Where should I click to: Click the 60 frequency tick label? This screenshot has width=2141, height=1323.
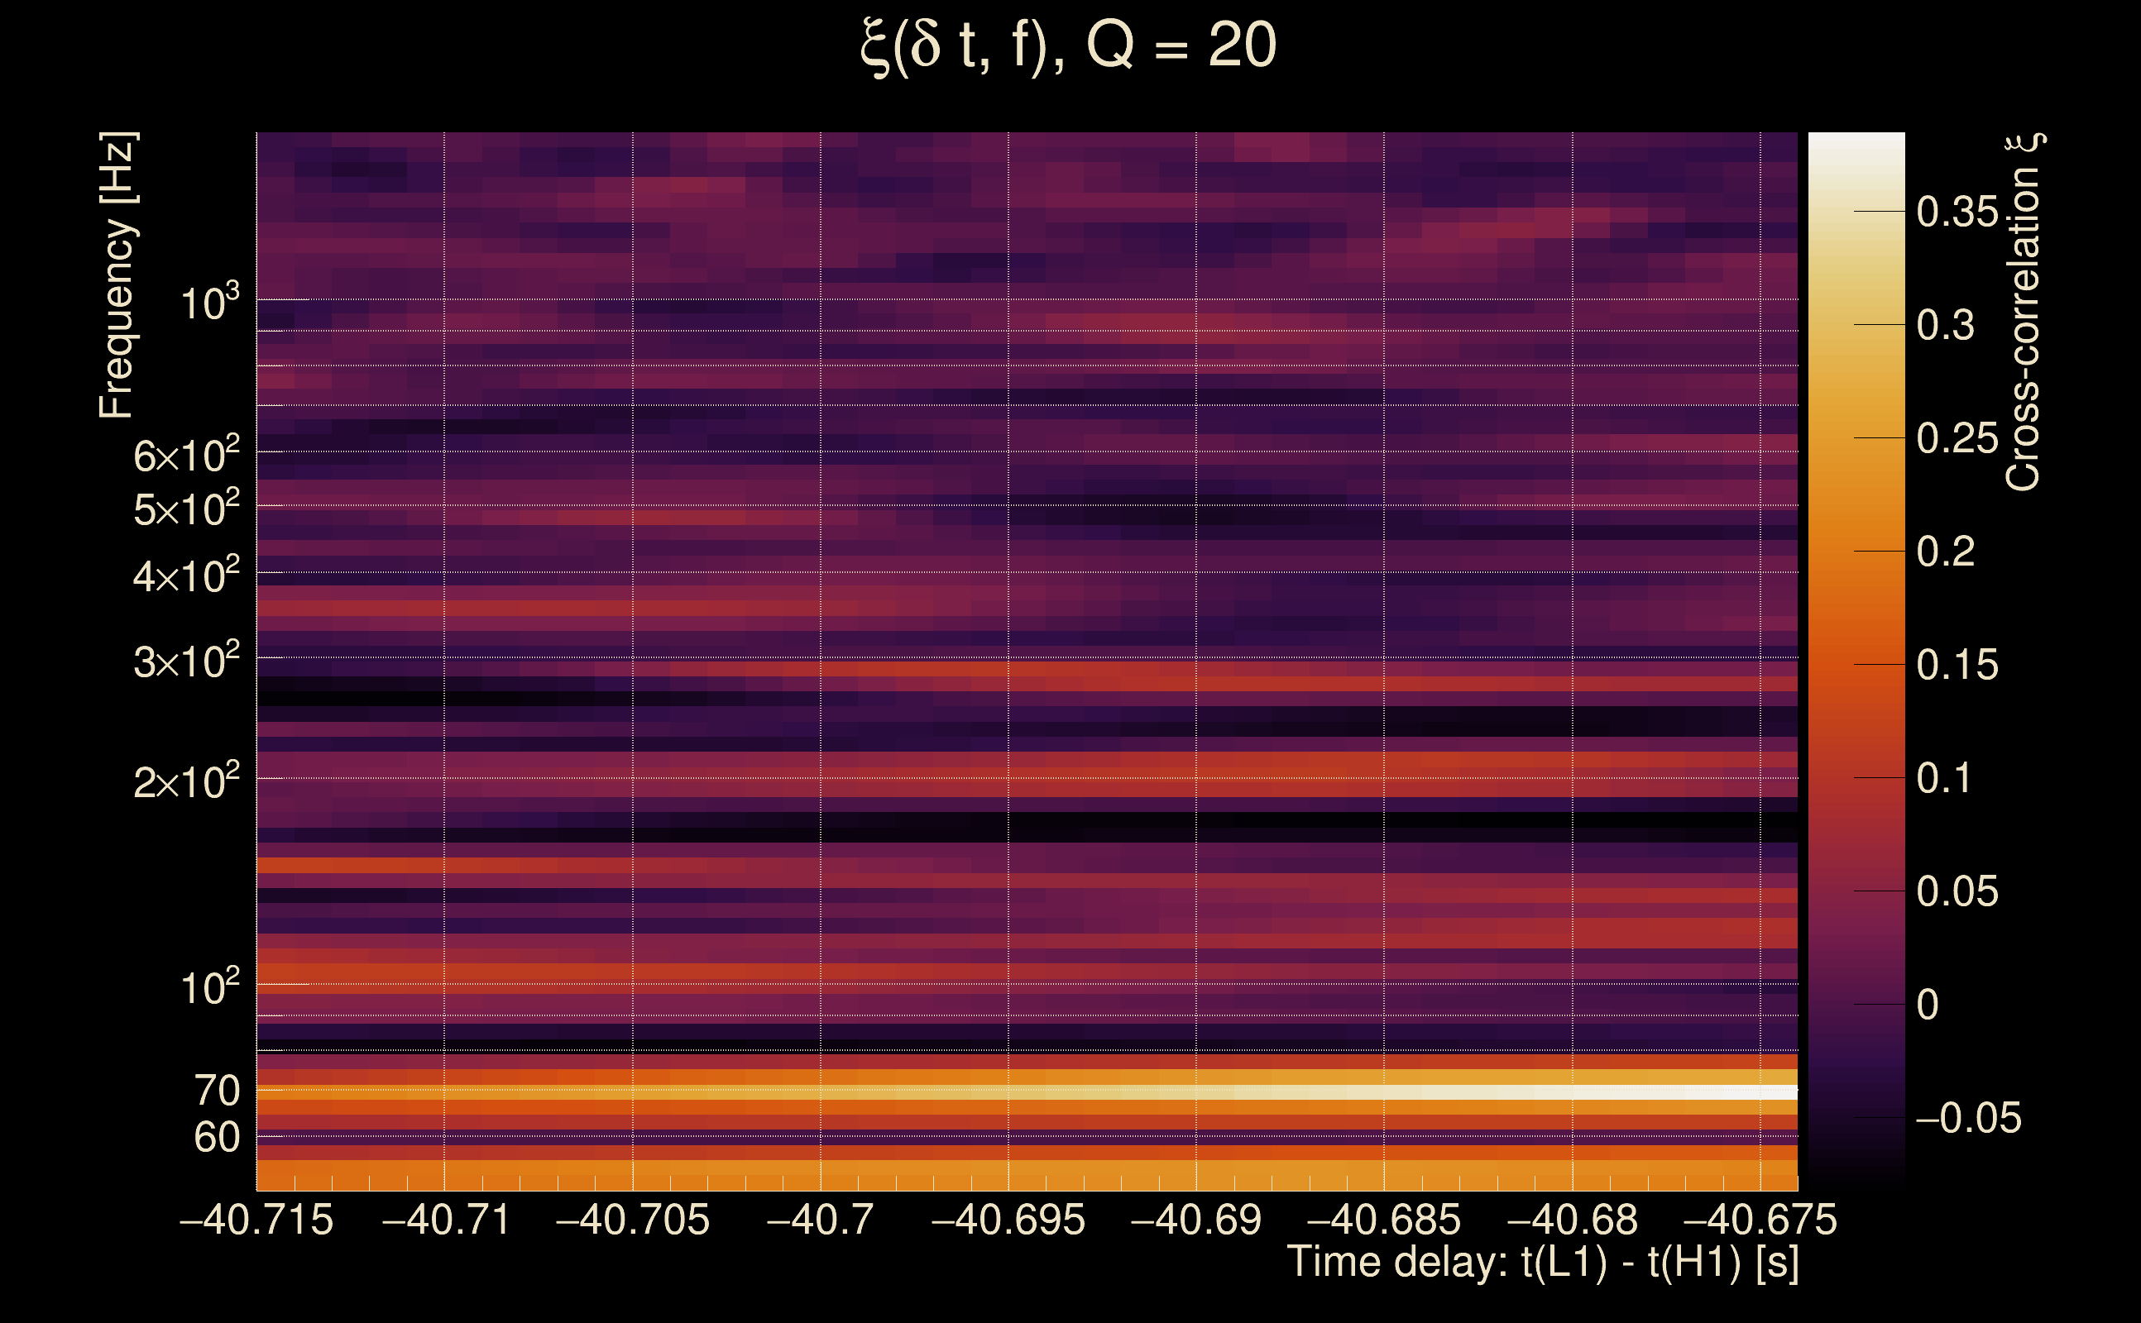(216, 1138)
